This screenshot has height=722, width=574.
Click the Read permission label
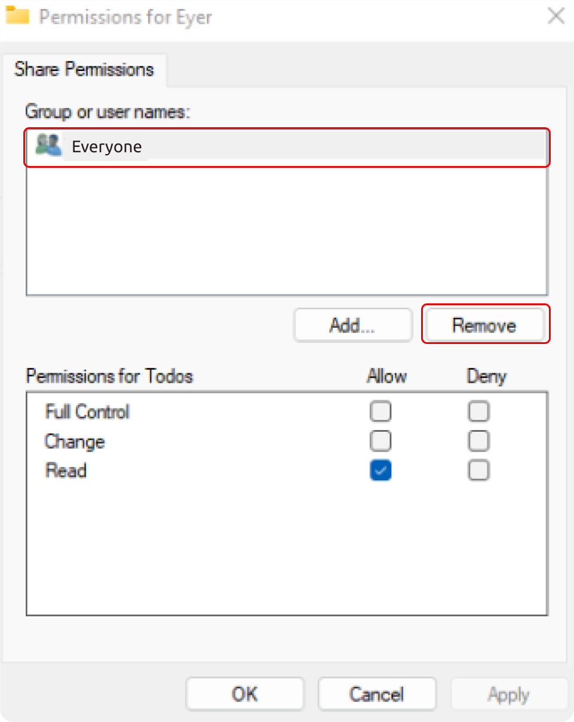click(66, 471)
